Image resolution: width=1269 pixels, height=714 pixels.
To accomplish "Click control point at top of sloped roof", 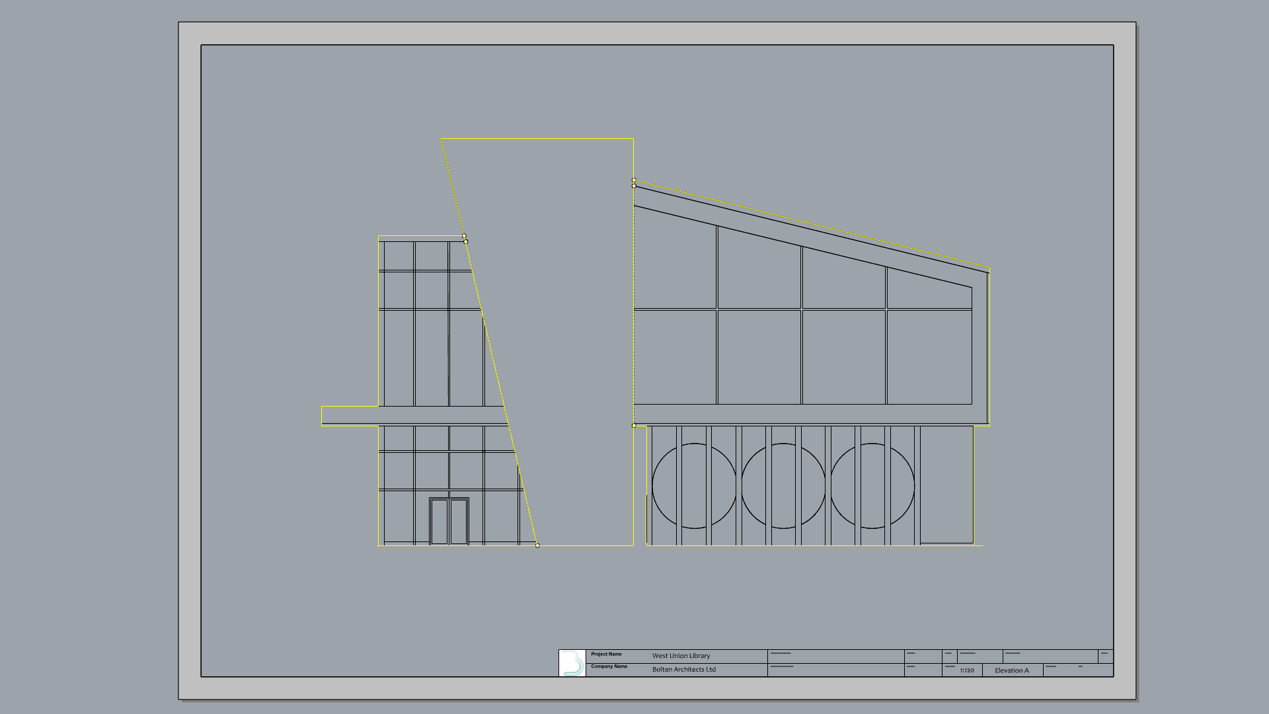I will [x=634, y=180].
